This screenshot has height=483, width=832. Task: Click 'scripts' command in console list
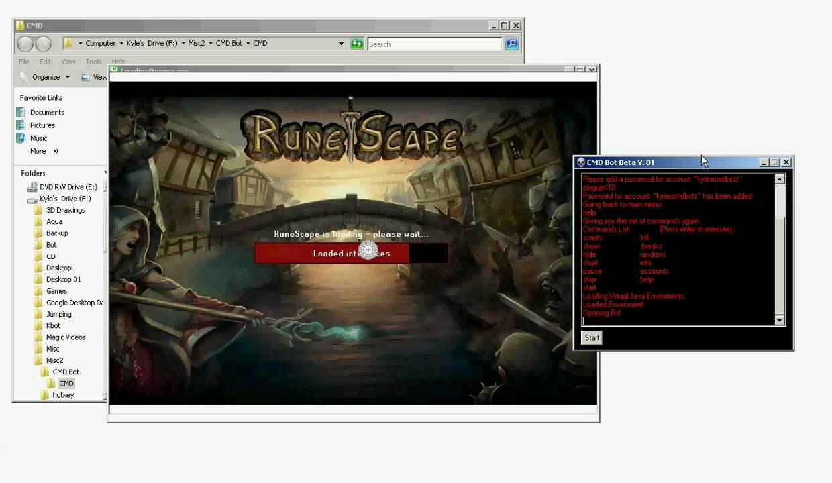tap(592, 237)
